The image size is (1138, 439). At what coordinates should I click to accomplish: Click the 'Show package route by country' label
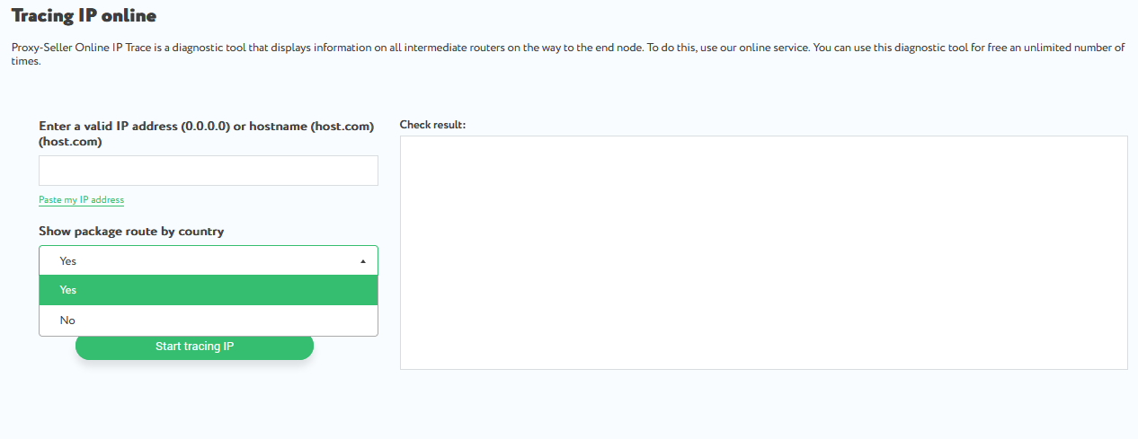tap(131, 232)
